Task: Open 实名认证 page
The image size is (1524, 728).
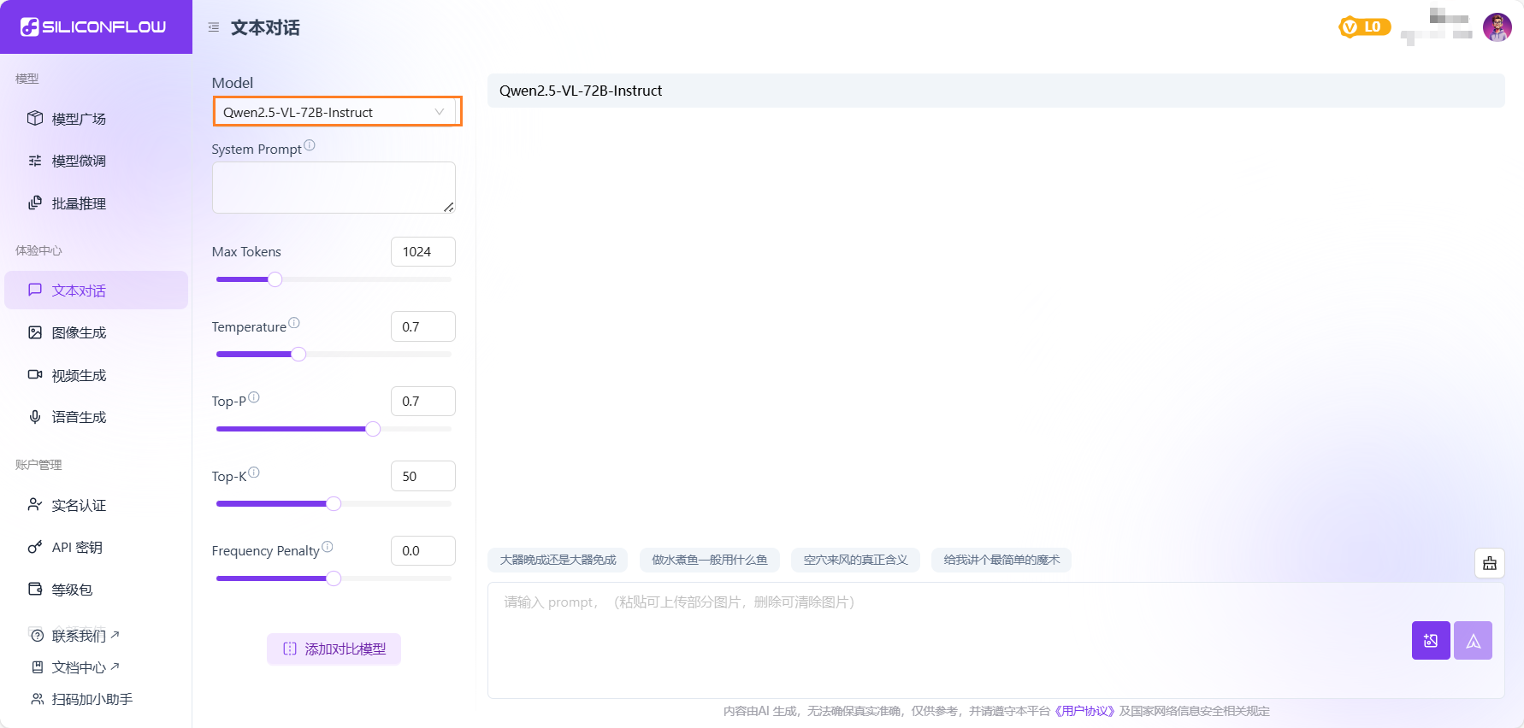Action: click(x=96, y=505)
